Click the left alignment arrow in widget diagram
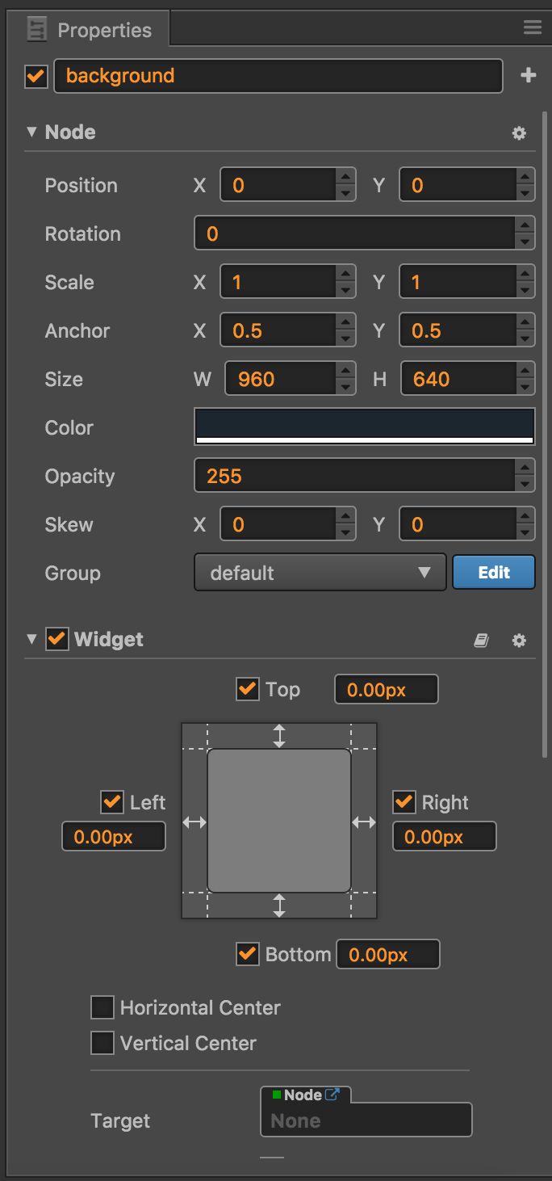The height and width of the screenshot is (1181, 552). (x=194, y=822)
